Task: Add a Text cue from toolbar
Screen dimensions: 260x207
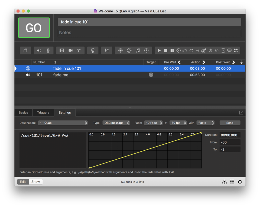Action: pyautogui.click(x=79, y=50)
